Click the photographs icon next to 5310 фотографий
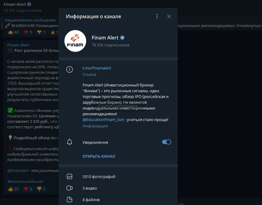The height and width of the screenshot is (205, 262). 70,176
